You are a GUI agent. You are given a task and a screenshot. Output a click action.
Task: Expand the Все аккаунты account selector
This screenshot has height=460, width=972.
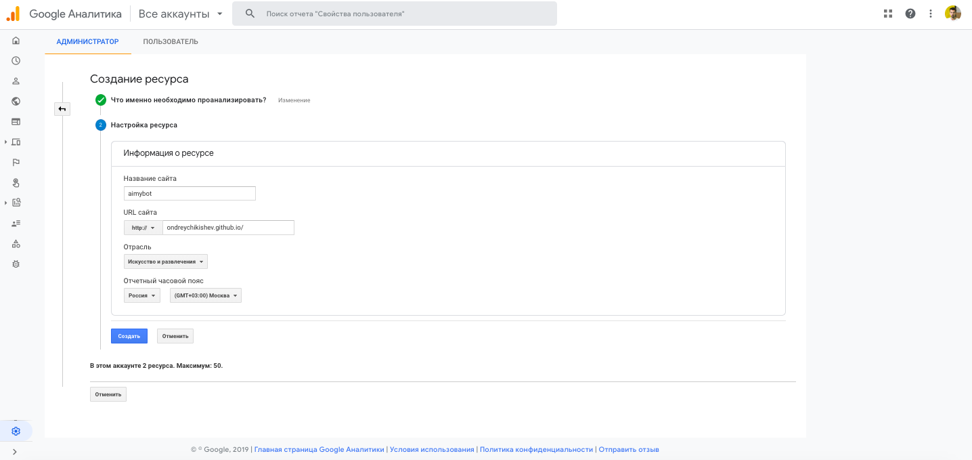181,14
